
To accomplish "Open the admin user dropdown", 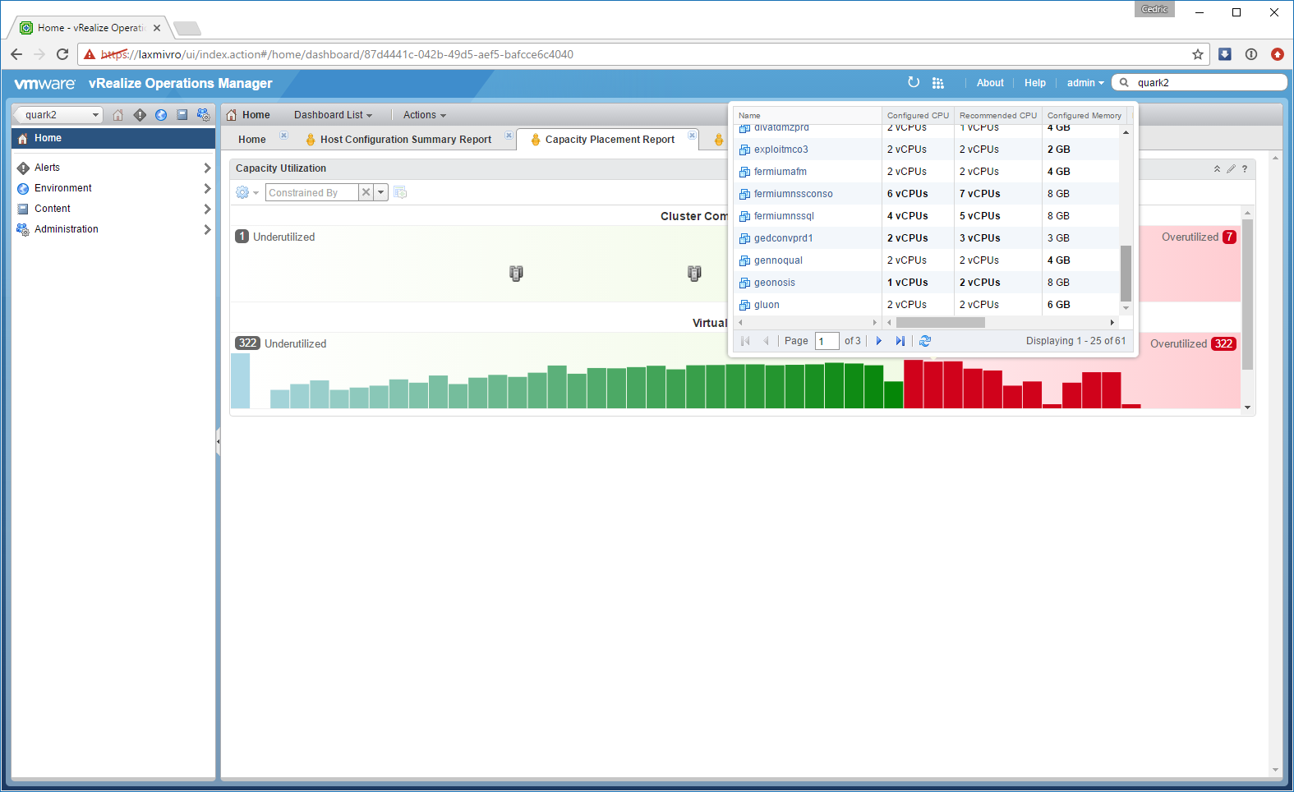I will pyautogui.click(x=1085, y=83).
